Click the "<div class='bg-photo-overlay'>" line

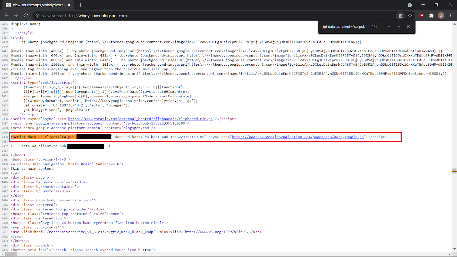click(49, 182)
